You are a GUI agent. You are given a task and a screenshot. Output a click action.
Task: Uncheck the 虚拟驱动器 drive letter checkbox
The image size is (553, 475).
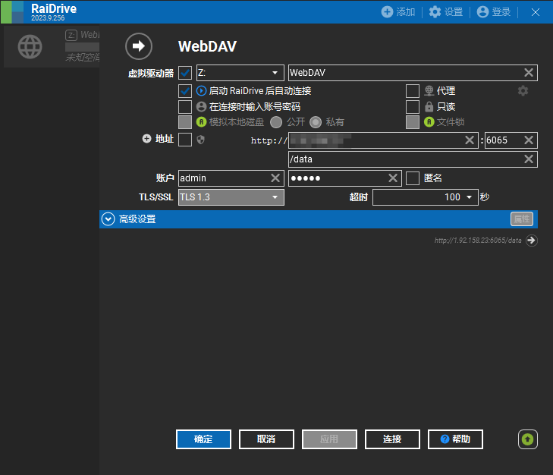[185, 73]
